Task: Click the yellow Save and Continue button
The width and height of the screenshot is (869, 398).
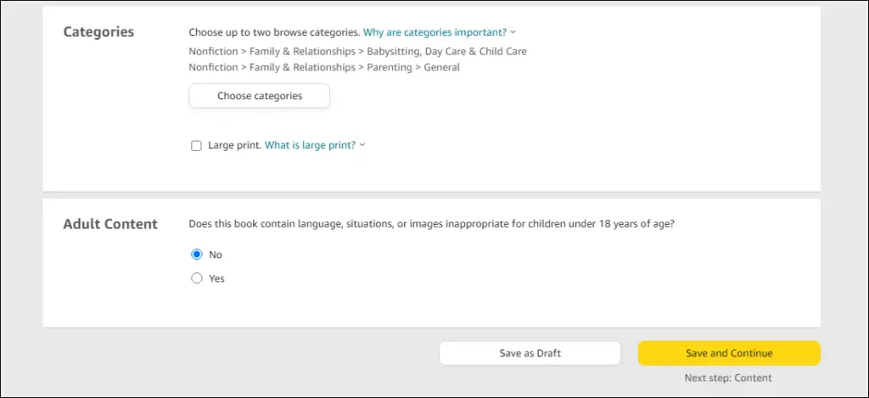Action: (x=729, y=353)
